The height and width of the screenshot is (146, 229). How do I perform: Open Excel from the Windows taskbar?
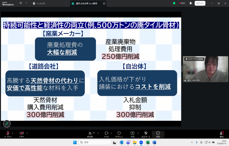(x=148, y=142)
